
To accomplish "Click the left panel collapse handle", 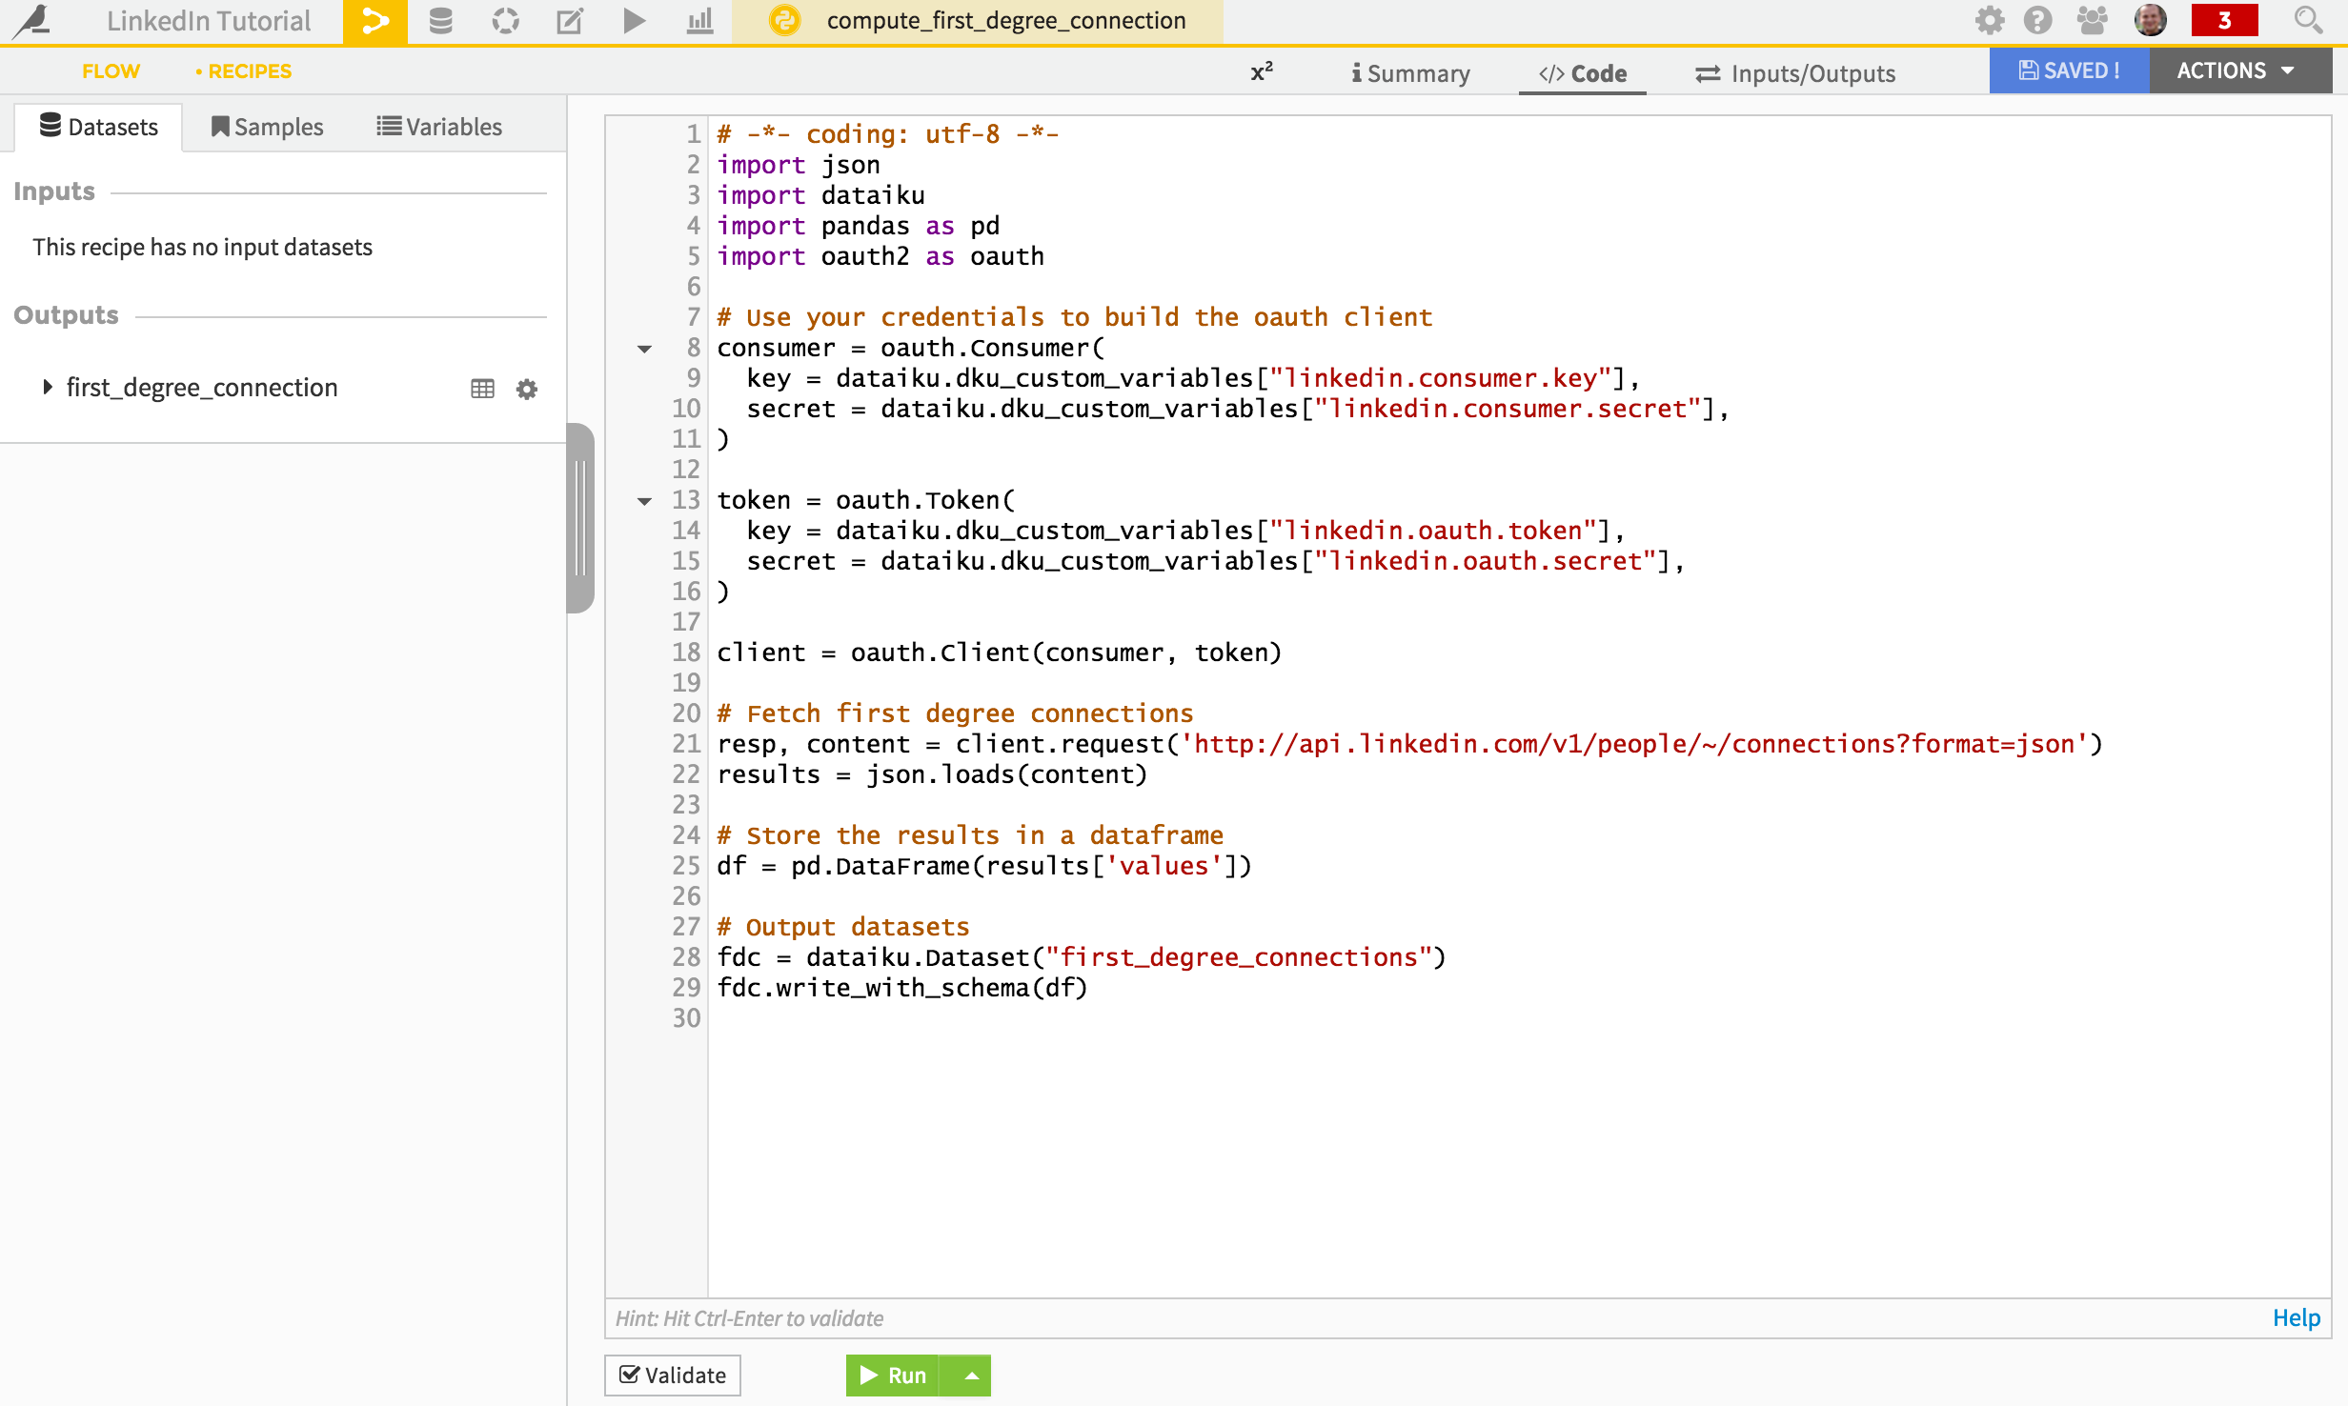I will (x=580, y=518).
